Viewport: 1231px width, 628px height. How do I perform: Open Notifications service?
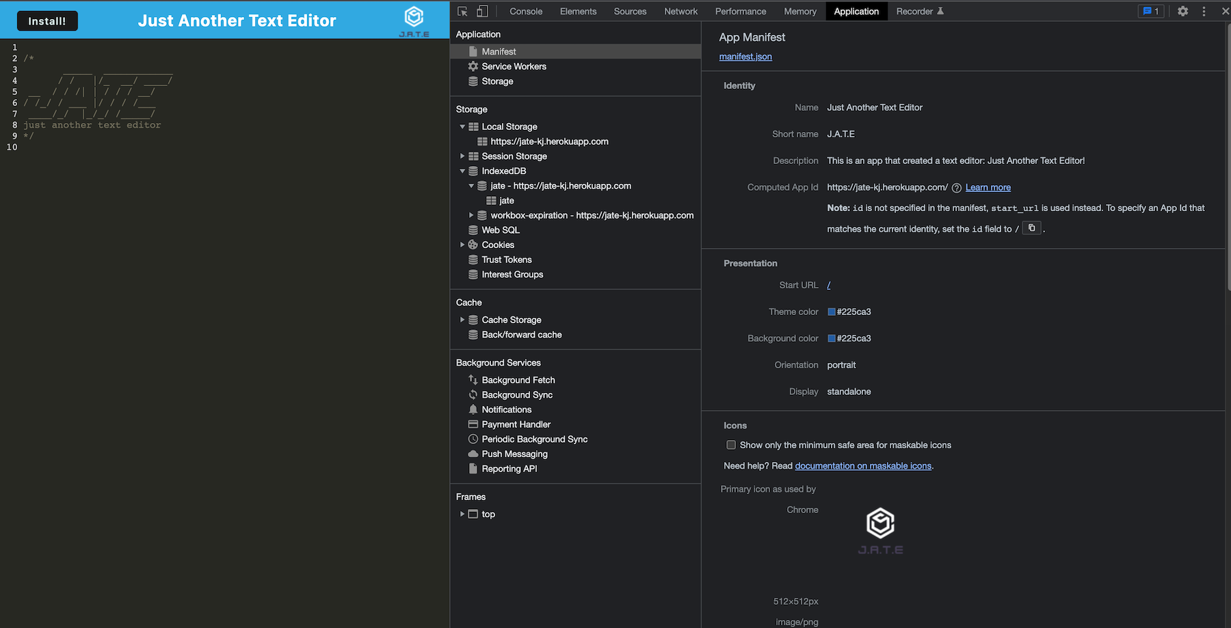506,410
